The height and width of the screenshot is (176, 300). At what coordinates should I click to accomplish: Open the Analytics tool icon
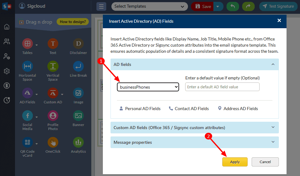78,142
